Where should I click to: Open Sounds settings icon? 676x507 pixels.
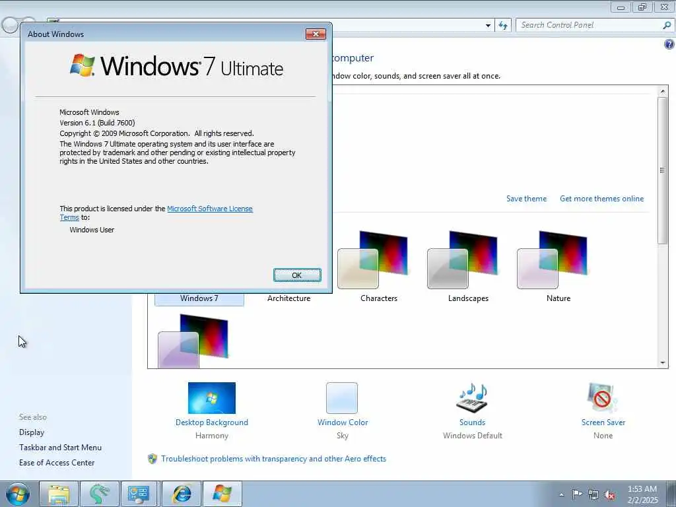(472, 398)
